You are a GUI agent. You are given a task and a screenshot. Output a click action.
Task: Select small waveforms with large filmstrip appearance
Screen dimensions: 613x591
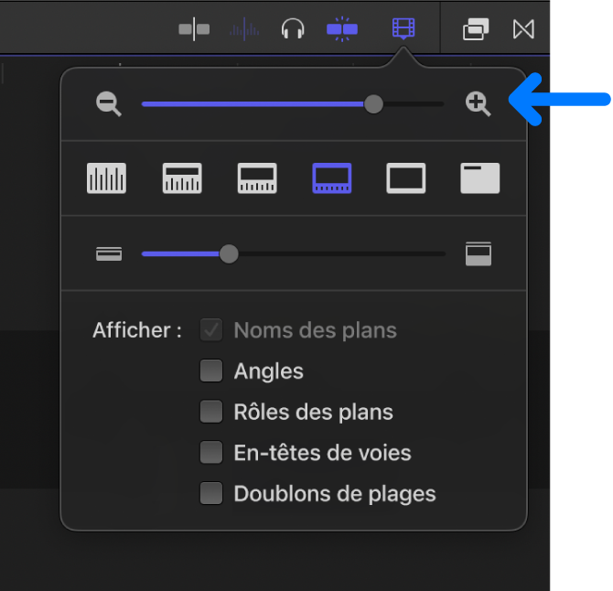[332, 178]
